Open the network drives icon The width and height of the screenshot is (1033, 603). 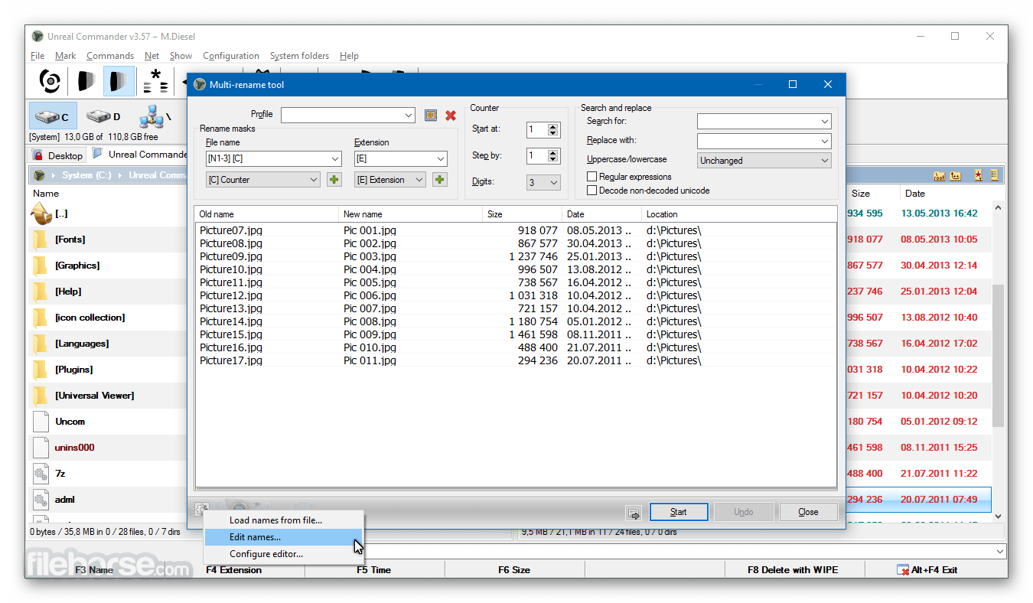155,116
